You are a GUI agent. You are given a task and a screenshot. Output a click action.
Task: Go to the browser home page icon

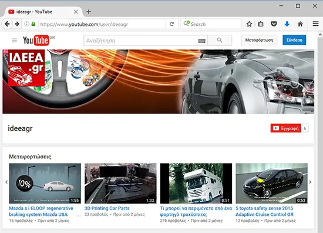[x=300, y=24]
